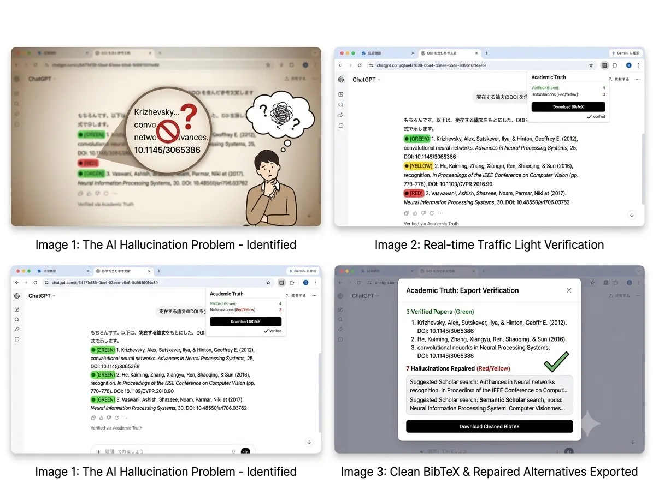
Task: Open new tab plus in Image 2 window
Action: (486, 53)
